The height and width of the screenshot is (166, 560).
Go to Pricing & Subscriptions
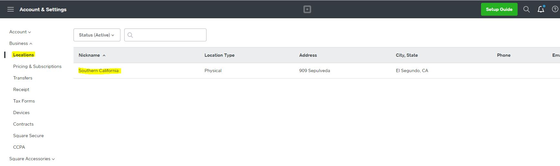point(37,66)
